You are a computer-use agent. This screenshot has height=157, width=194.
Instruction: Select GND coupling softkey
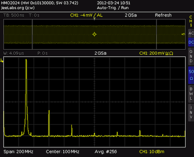coord(191,56)
